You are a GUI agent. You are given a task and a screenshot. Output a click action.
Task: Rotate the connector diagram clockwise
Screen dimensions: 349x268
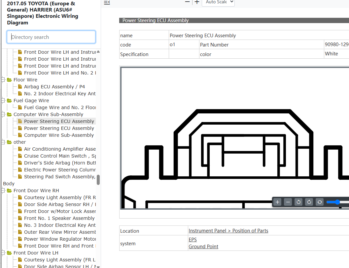[x=309, y=202]
